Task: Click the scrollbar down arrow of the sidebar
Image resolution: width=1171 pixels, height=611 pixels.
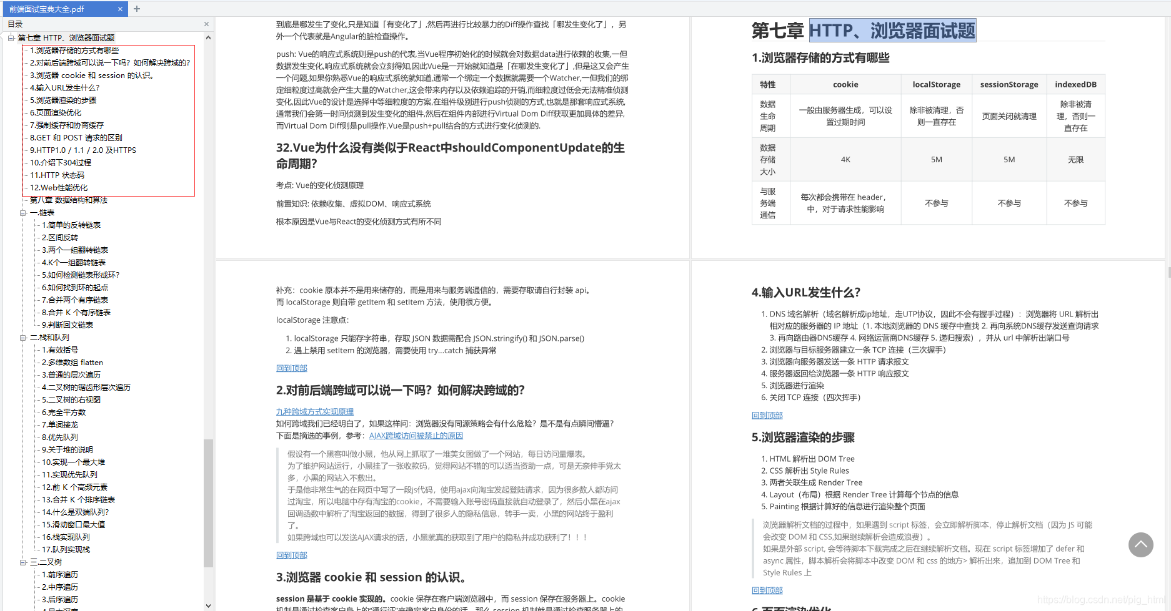Action: tap(209, 604)
